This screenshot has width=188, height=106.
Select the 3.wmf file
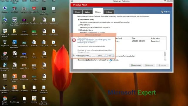click(44, 32)
